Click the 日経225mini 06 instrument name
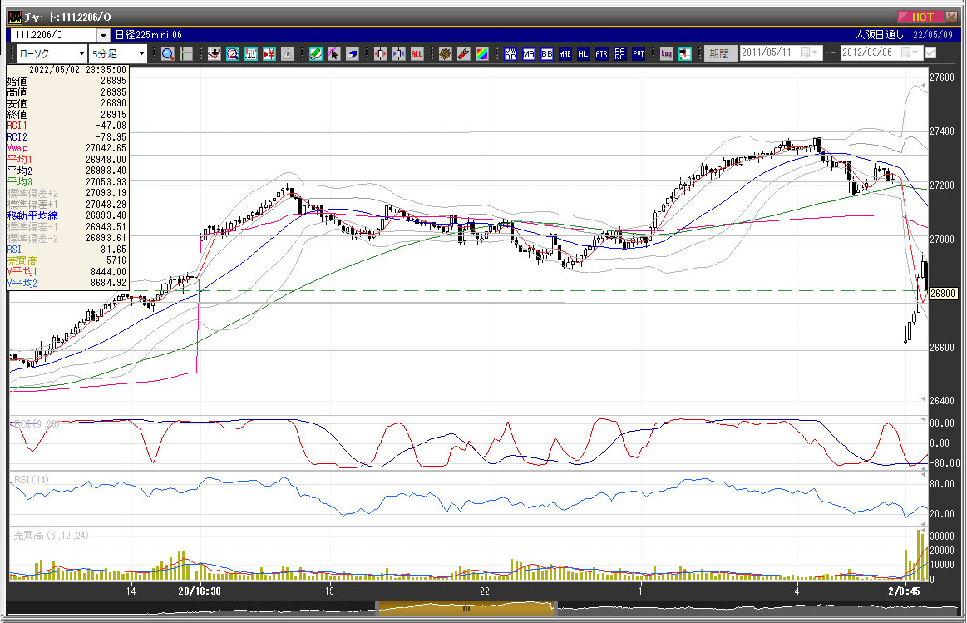967x623 pixels. click(149, 35)
